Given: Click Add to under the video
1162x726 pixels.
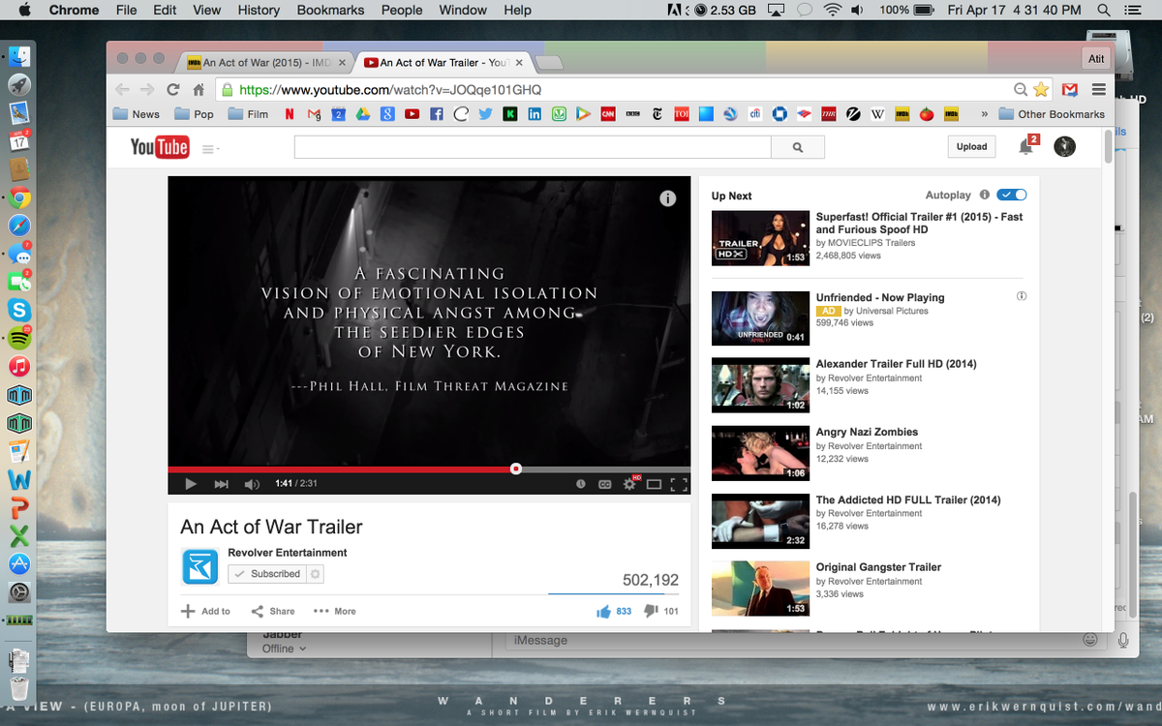Looking at the screenshot, I should click(206, 611).
